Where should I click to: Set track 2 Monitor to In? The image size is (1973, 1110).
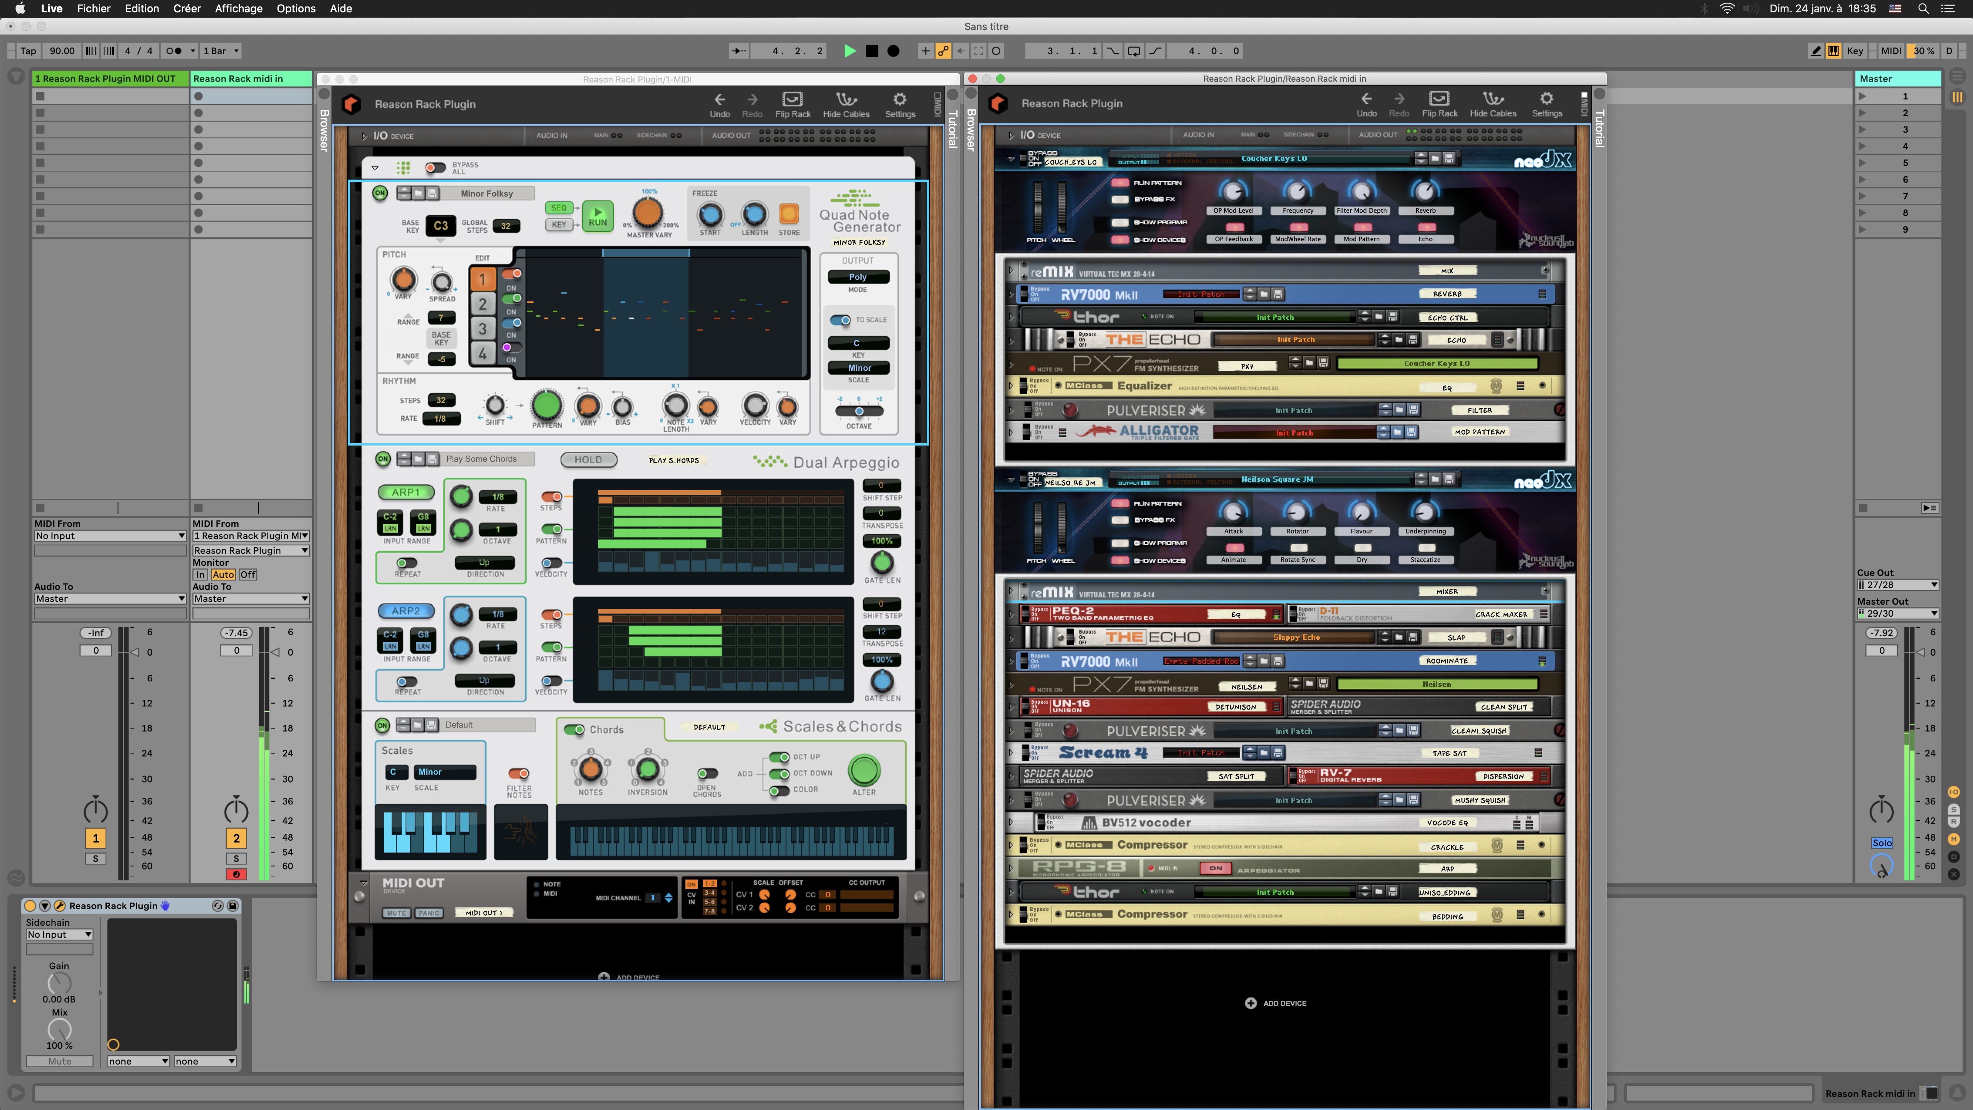[201, 574]
